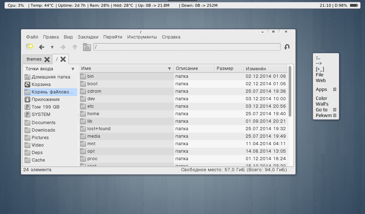The image size is (365, 214).
Task: Sort by the Изменён column header
Action: click(x=265, y=68)
